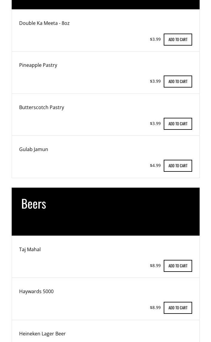Add Pineapple Pastry to cart
211x342 pixels.
pyautogui.click(x=178, y=82)
